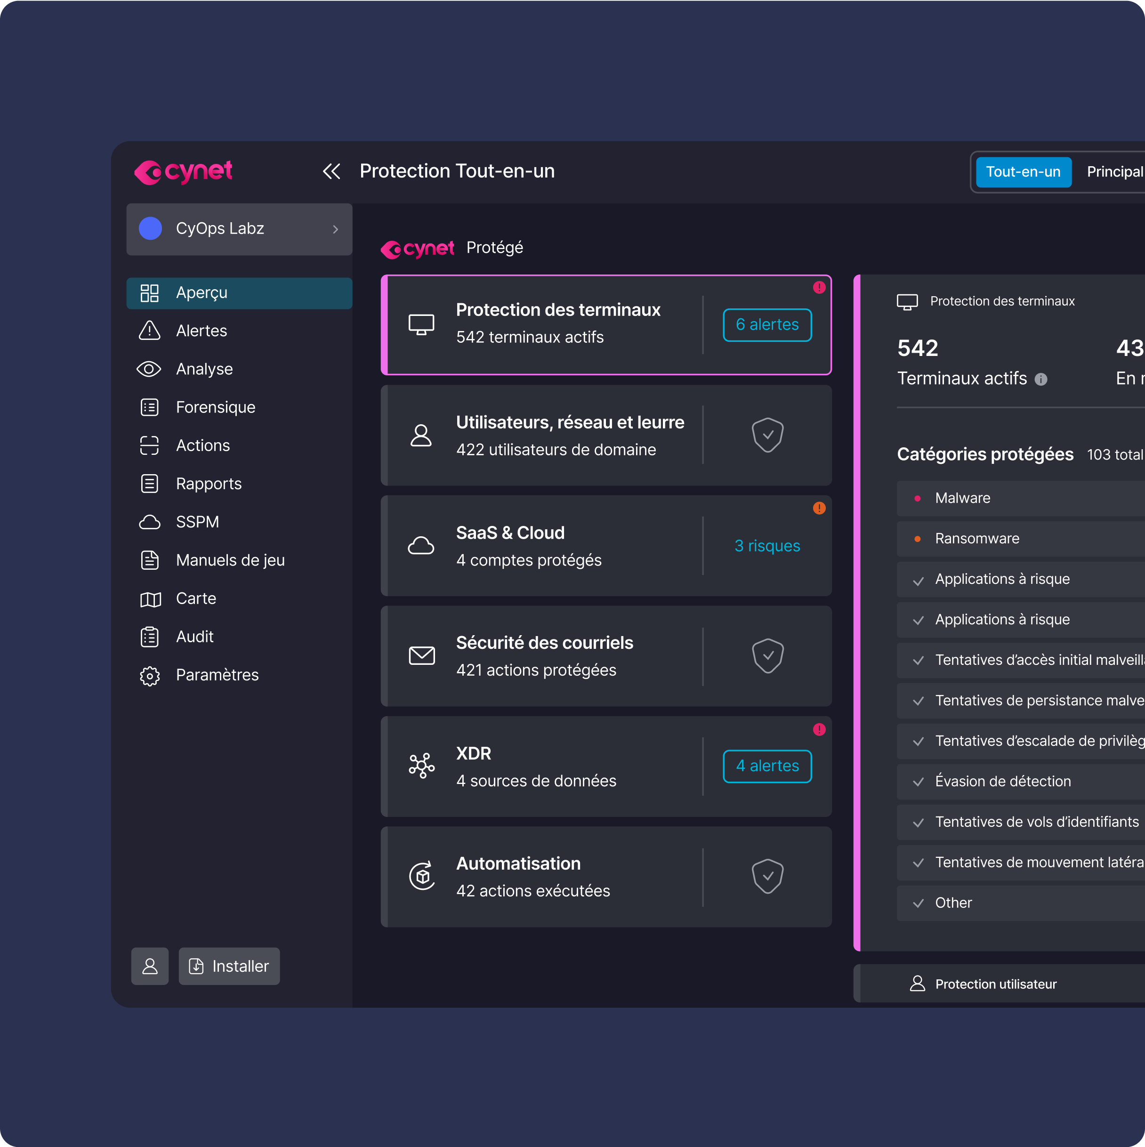
Task: Switch to Tout-en-un view toggle
Action: click(1024, 172)
